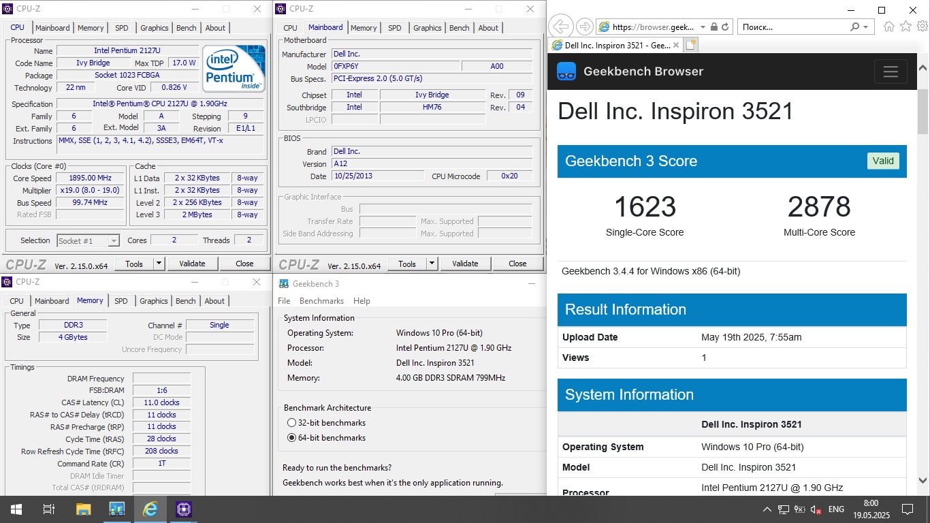Open Task View on the taskbar
Screen dimensions: 930x523
click(x=49, y=509)
